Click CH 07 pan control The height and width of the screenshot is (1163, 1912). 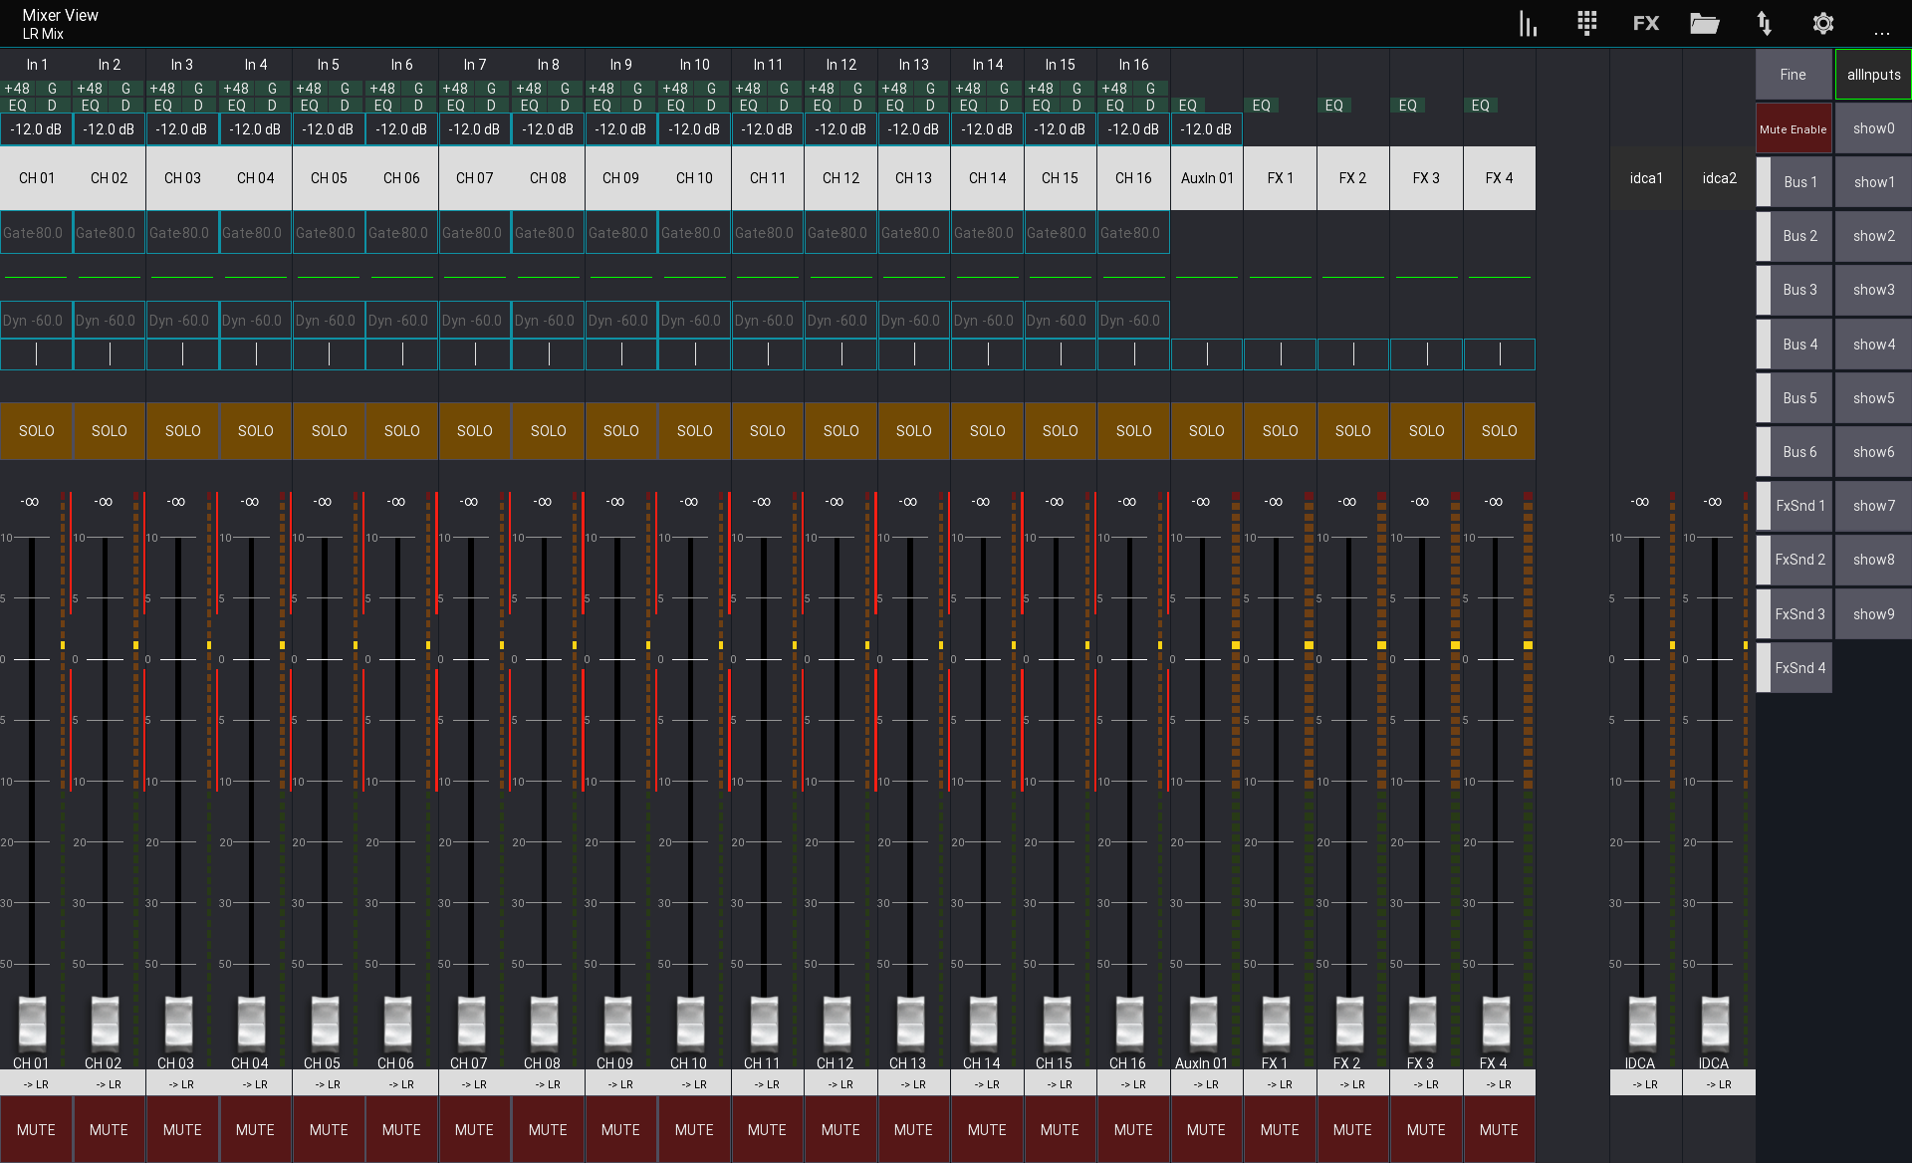point(475,353)
